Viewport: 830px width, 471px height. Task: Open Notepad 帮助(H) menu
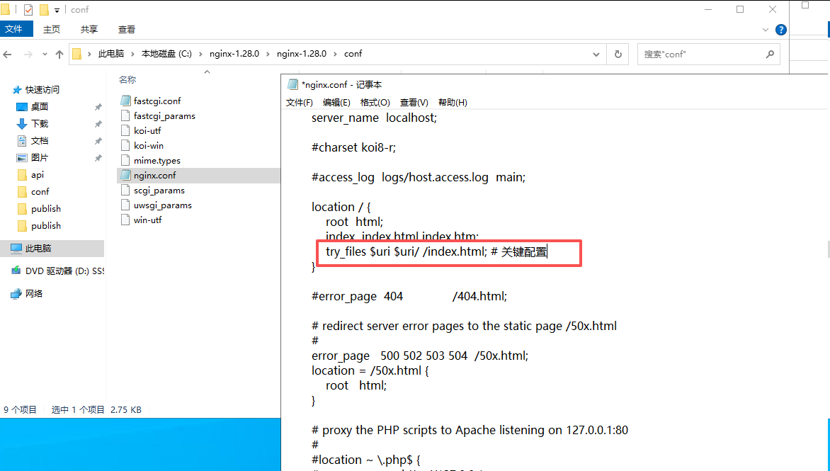[453, 103]
